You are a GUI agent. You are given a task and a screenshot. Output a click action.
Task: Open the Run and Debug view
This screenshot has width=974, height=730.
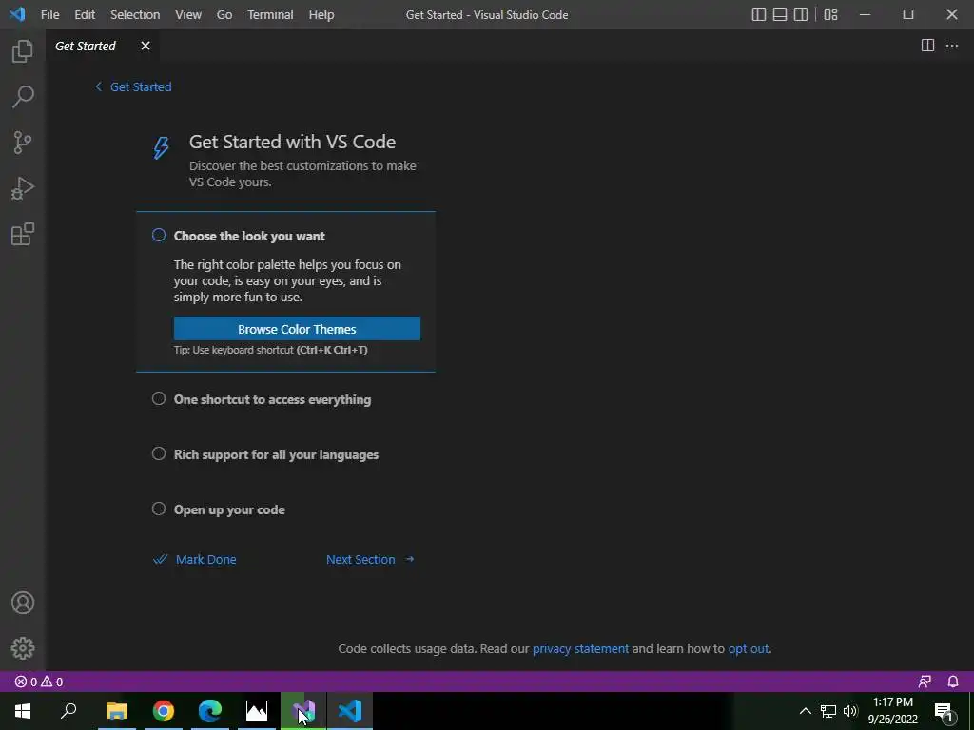(23, 189)
